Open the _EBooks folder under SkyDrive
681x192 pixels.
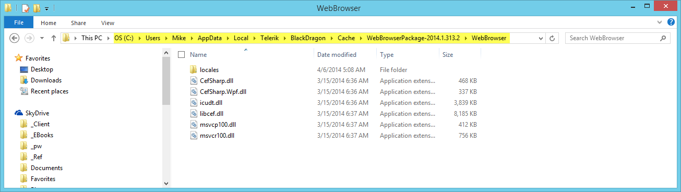click(x=42, y=135)
